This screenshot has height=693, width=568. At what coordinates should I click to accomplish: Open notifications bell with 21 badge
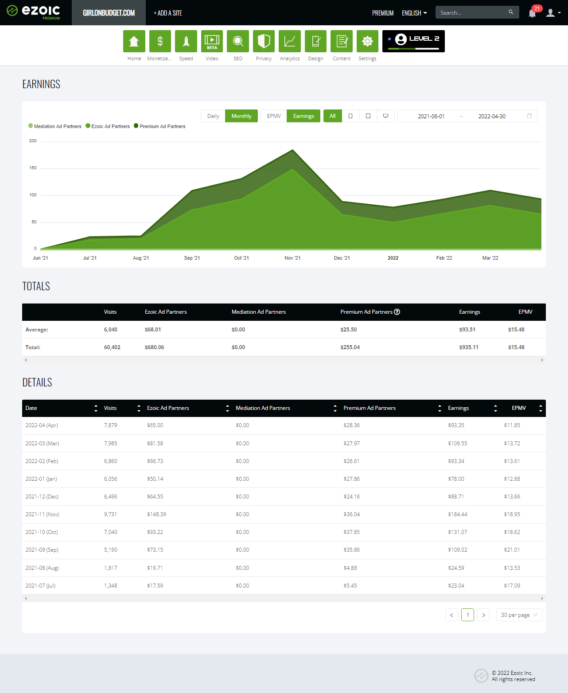point(533,12)
